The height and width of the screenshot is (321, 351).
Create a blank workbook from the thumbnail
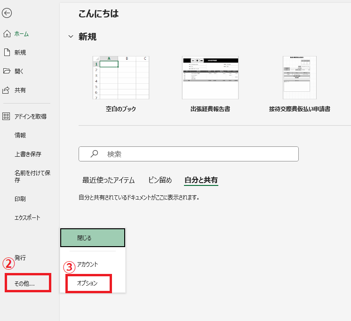(x=121, y=78)
